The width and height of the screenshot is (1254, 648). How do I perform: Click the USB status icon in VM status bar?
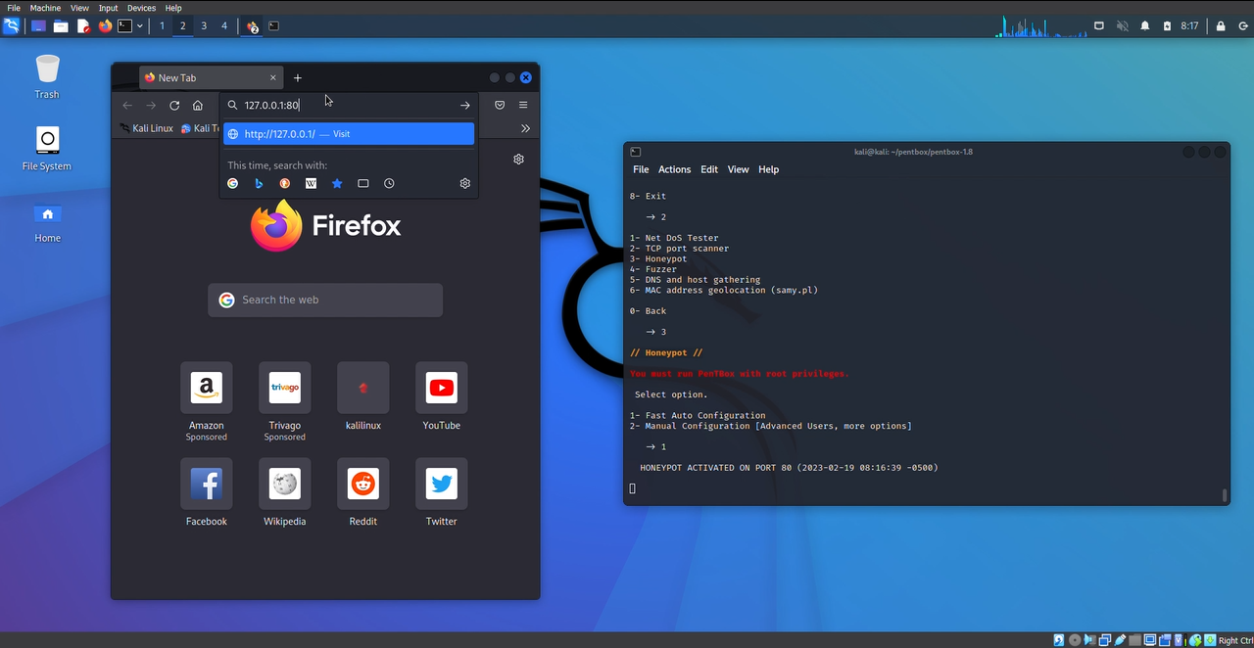(x=1118, y=640)
